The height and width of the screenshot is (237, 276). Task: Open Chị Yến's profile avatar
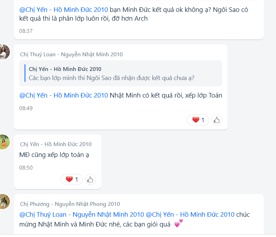coord(3,142)
